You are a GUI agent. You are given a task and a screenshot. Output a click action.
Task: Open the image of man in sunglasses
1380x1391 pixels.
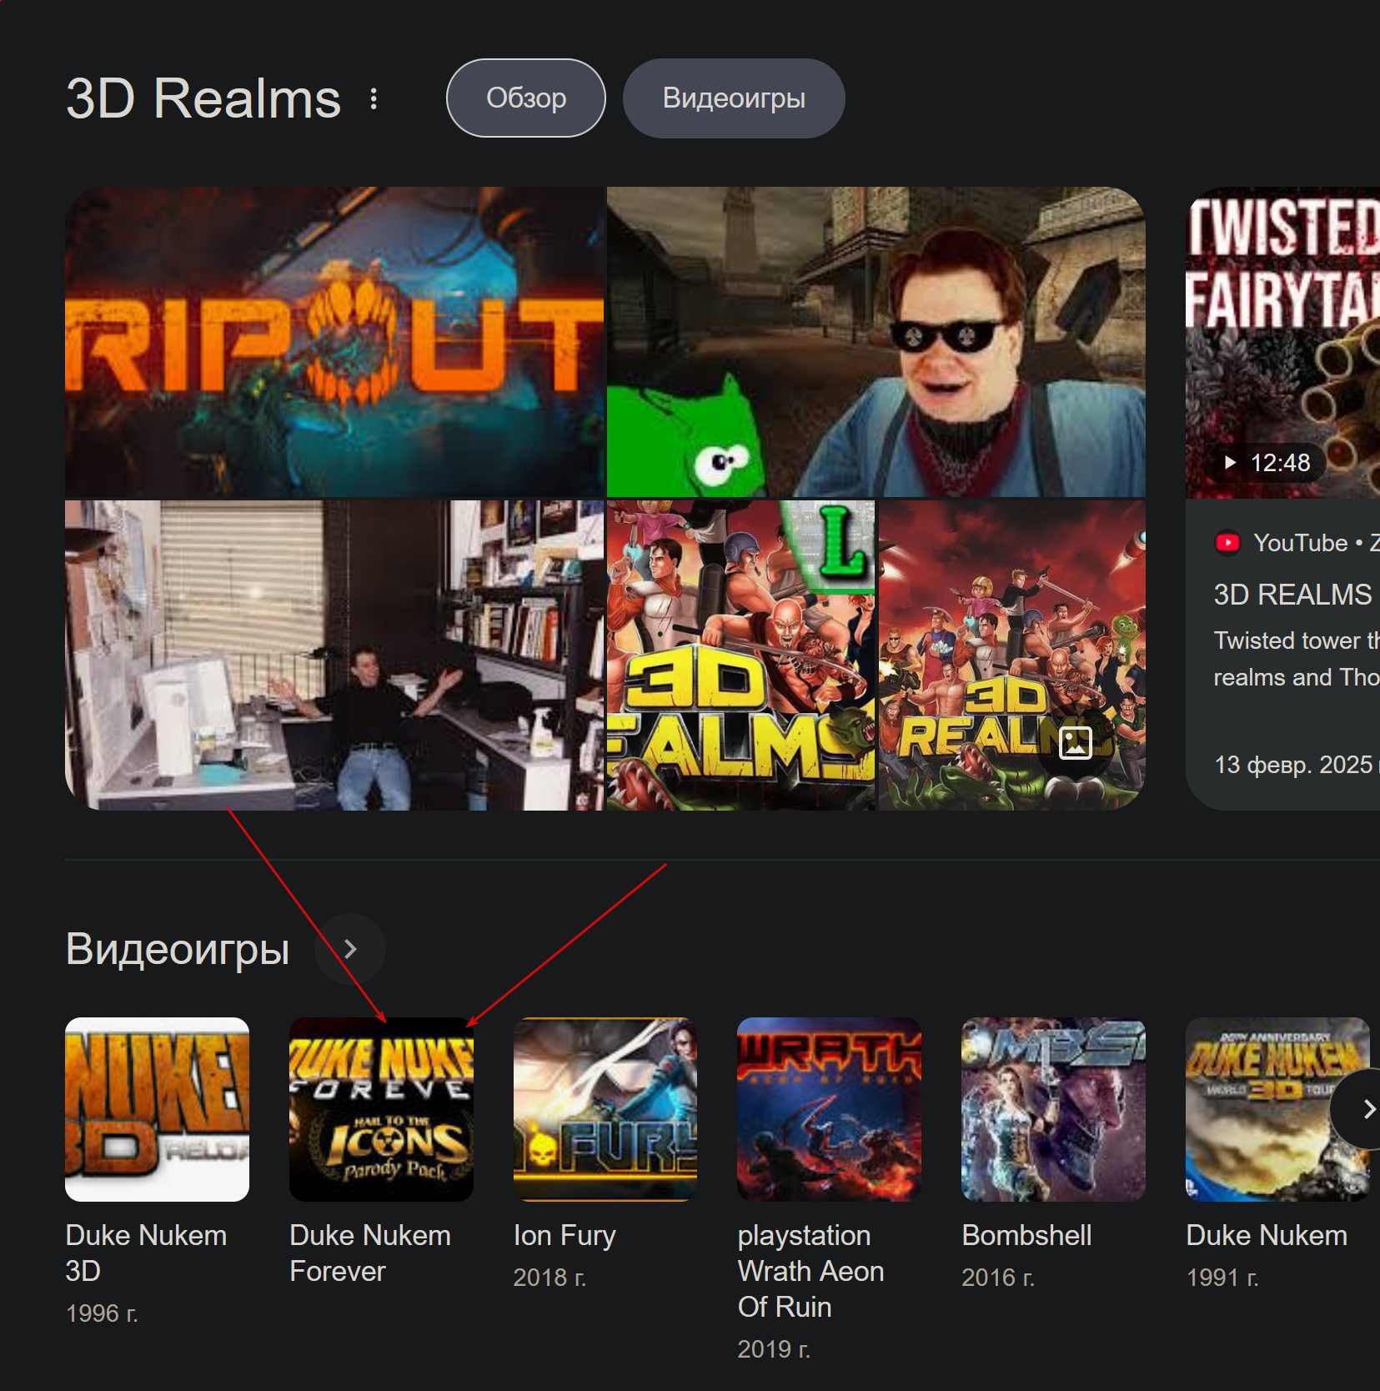[876, 342]
